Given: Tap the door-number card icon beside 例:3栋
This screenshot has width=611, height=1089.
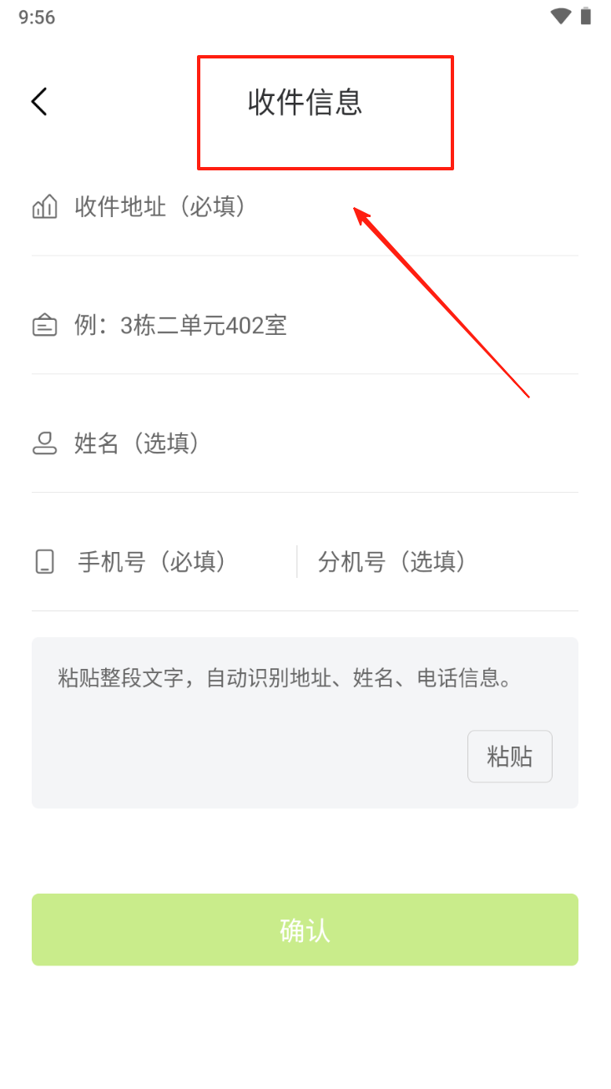Looking at the screenshot, I should click(44, 325).
